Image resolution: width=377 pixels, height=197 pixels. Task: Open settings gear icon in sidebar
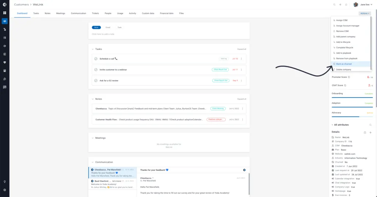click(4, 190)
